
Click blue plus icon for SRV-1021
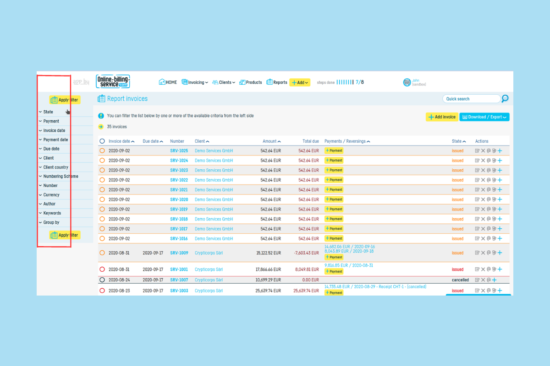coord(500,190)
